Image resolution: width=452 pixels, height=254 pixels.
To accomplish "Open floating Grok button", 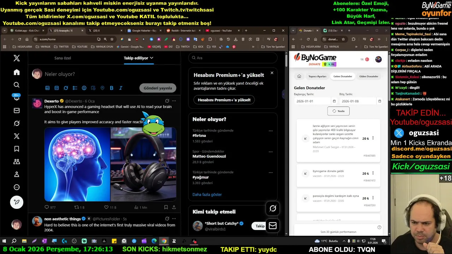I will [273, 208].
